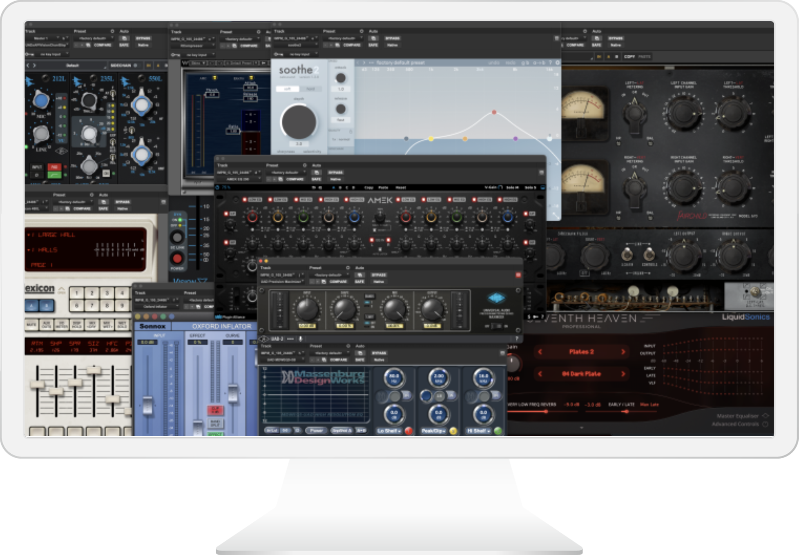Open the Hi Shelf filter type dropdown
The image size is (799, 555).
[x=478, y=431]
